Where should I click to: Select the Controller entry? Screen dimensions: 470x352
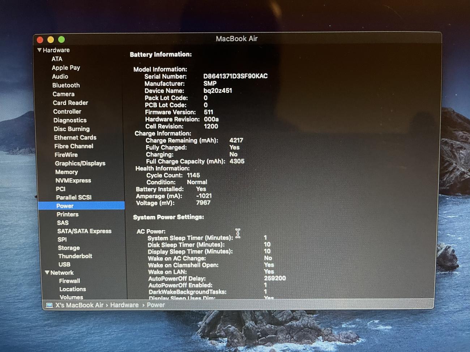[x=67, y=112]
